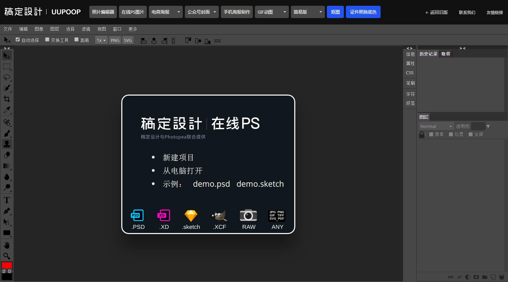This screenshot has height=282, width=508.
Task: Select the Rectangular Marquee tool
Action: click(x=7, y=66)
